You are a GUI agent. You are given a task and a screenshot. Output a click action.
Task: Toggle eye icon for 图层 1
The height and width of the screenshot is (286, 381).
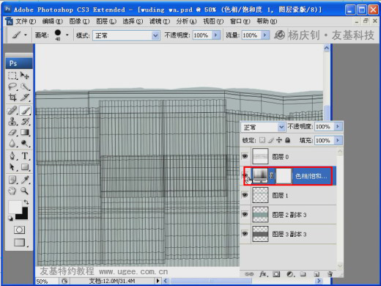pos(245,195)
